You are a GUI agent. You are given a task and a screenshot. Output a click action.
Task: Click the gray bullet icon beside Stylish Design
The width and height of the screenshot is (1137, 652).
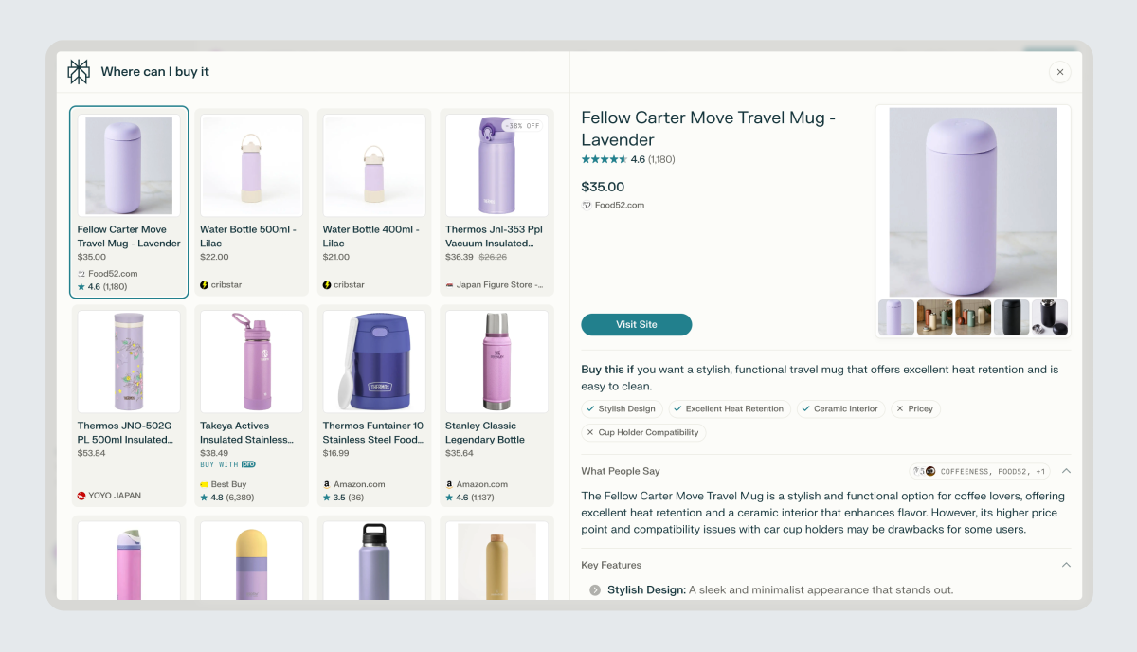tap(595, 590)
